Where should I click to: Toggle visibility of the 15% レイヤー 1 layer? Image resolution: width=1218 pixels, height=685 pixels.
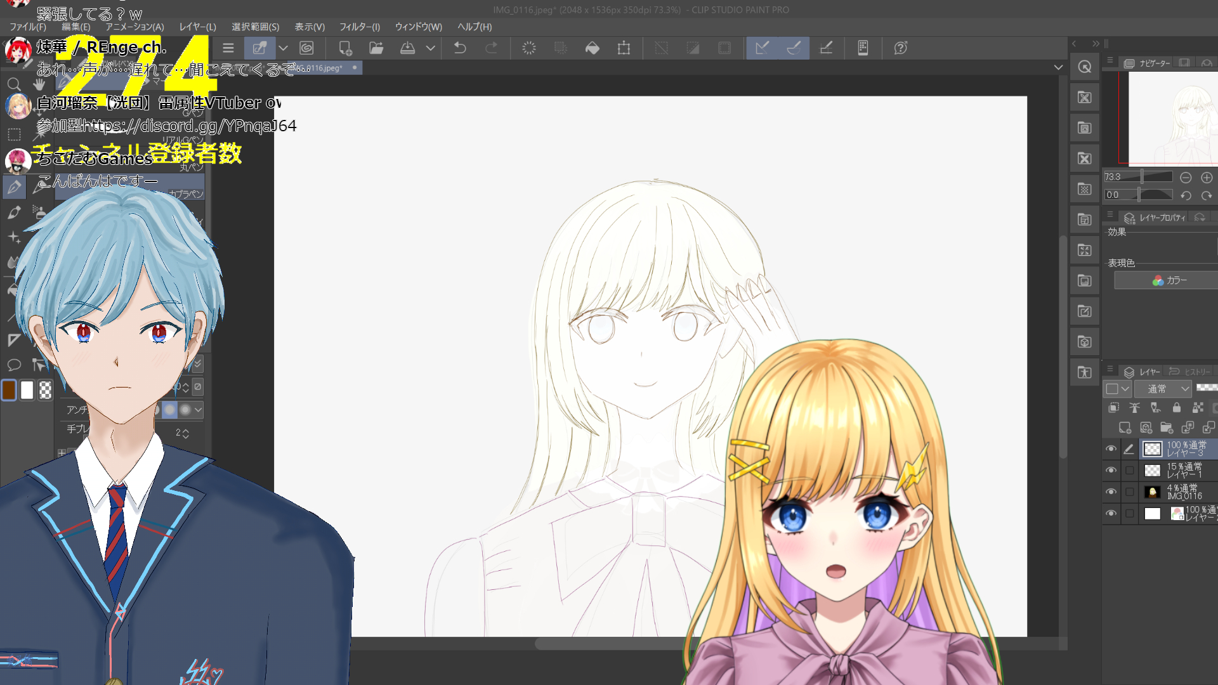1111,471
